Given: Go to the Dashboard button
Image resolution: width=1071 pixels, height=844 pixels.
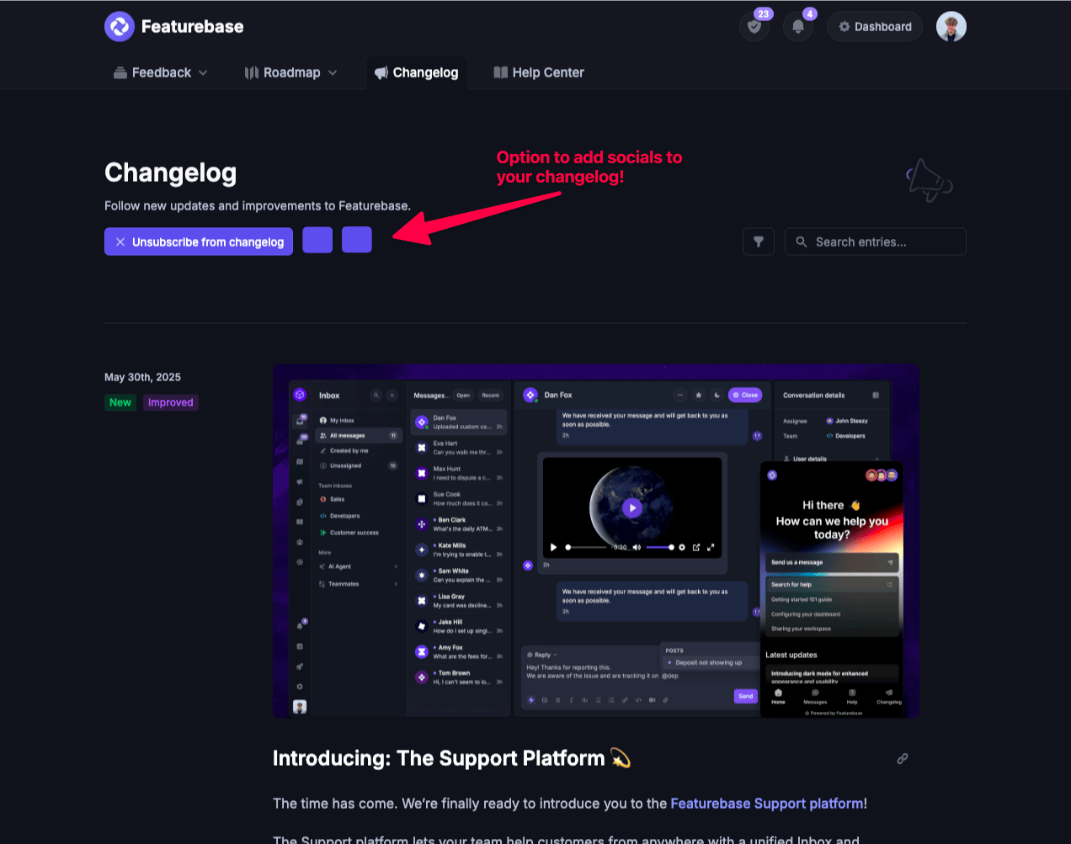Looking at the screenshot, I should click(875, 27).
